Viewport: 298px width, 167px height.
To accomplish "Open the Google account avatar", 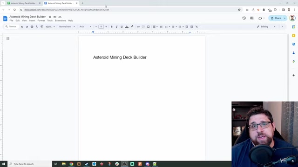I will point(292,18).
